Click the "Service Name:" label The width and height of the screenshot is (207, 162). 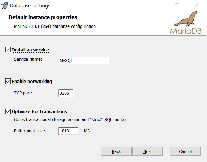click(28, 59)
